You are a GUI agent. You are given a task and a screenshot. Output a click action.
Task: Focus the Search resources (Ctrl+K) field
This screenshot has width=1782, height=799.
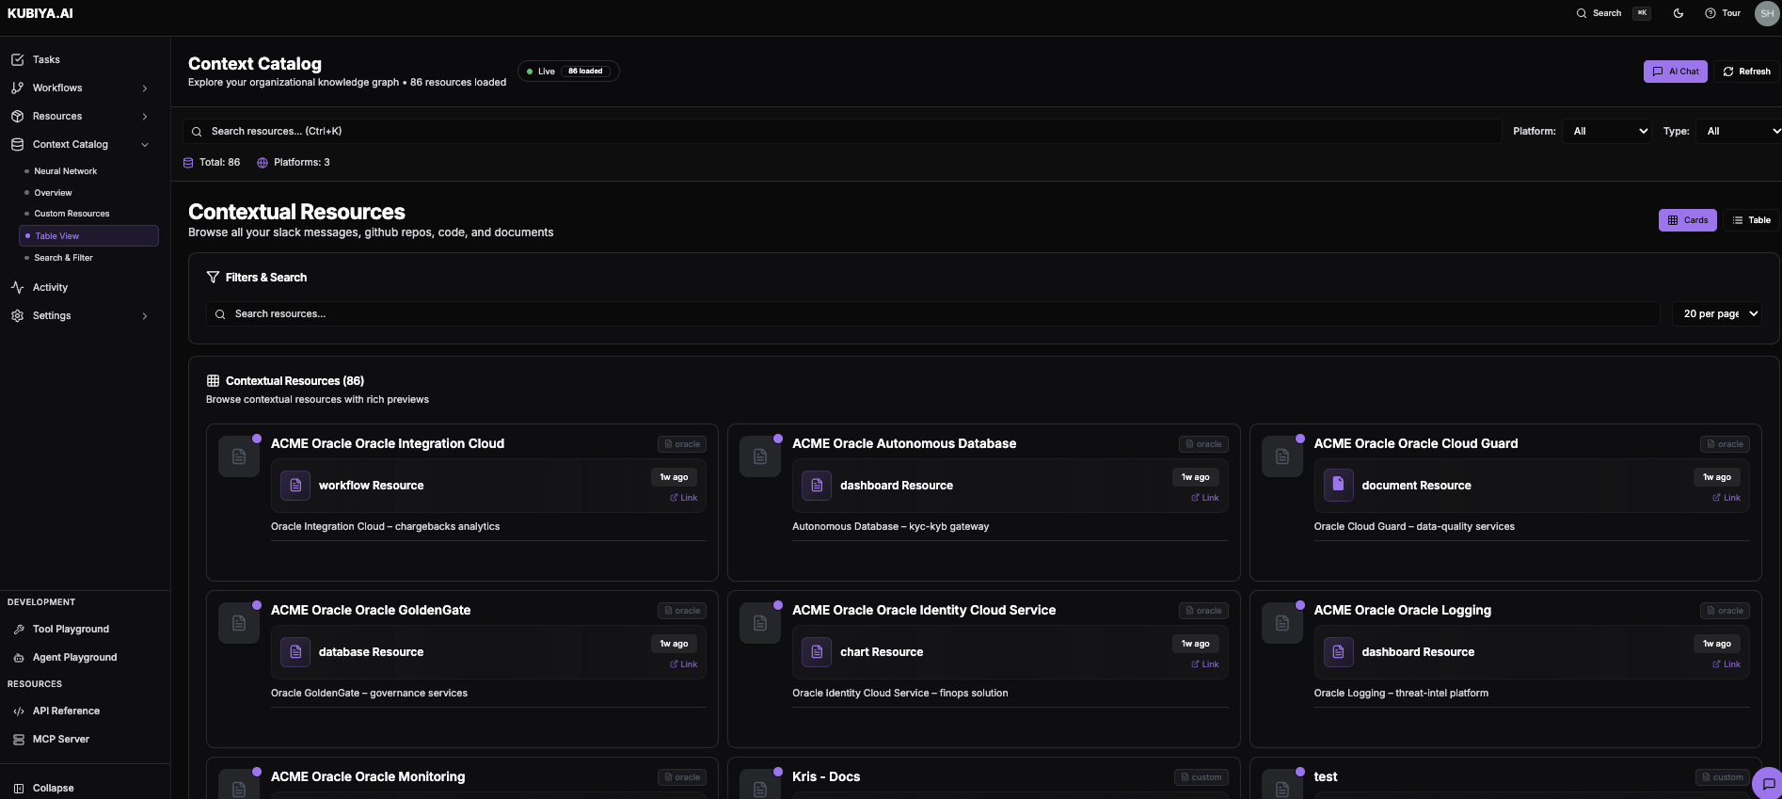(x=842, y=131)
